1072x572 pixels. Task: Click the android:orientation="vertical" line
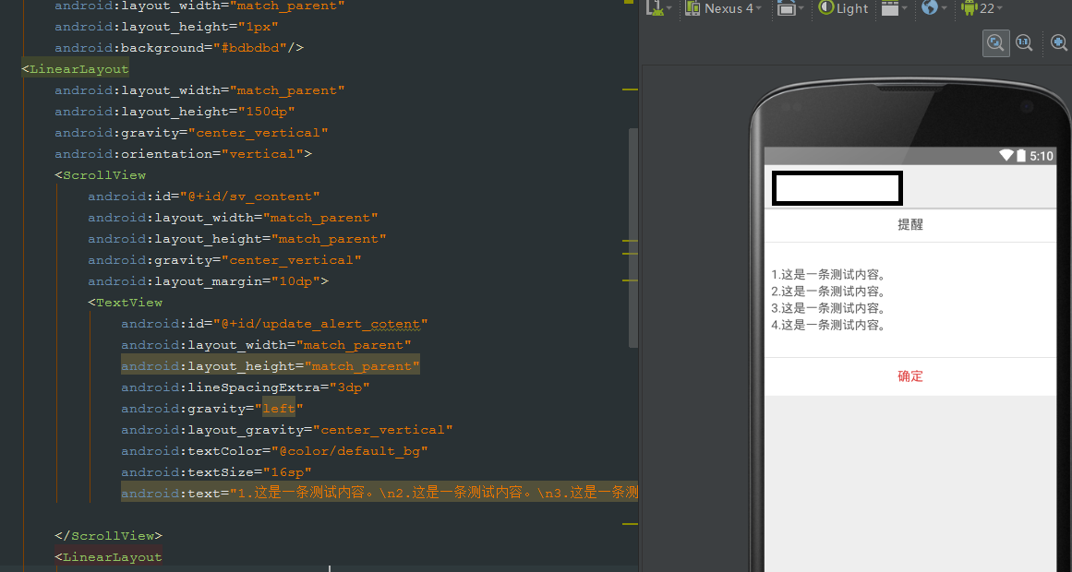(183, 154)
